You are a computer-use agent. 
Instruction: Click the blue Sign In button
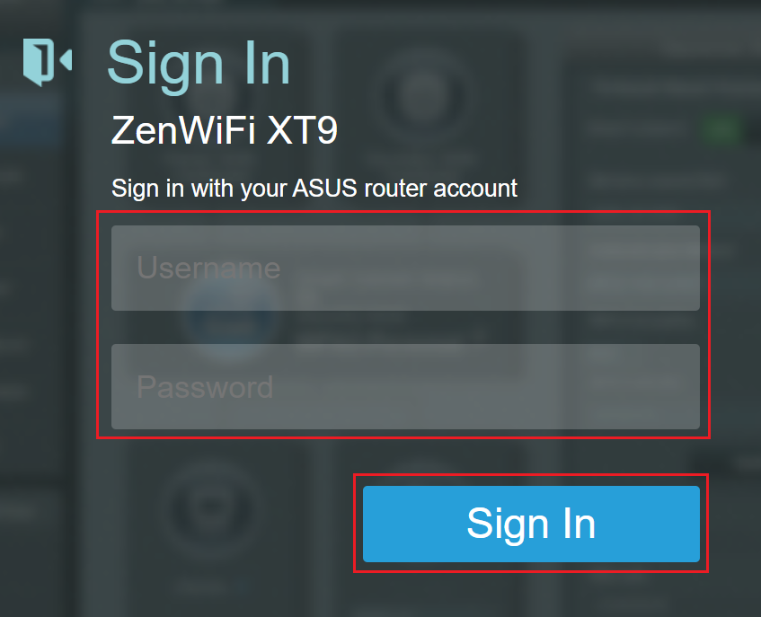point(531,524)
